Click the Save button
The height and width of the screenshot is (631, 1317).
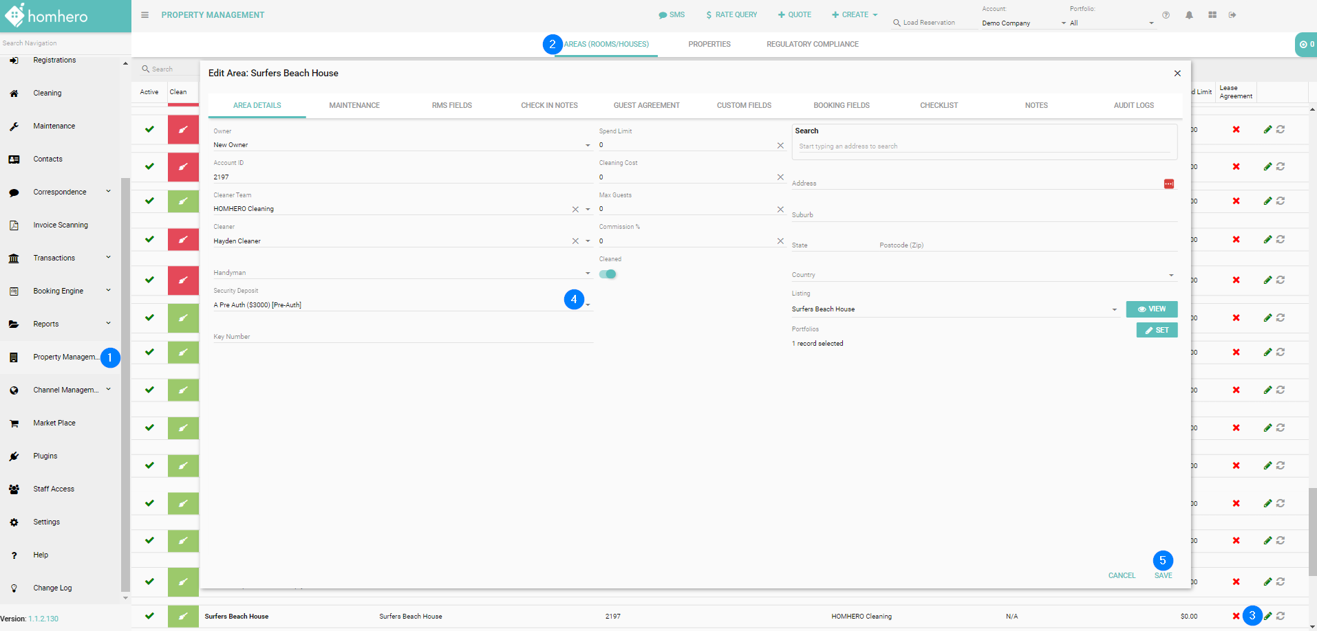point(1163,575)
